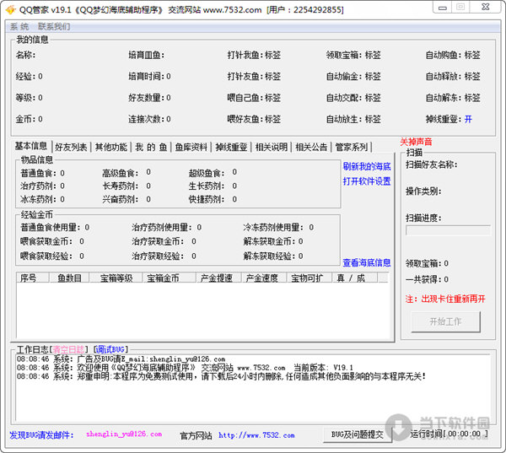Click the BUG及问题提交 button
Screen dimensions: 506x453
[x=358, y=434]
